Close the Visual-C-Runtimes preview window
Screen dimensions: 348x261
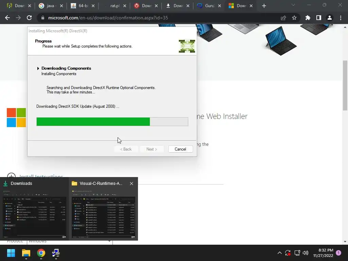[x=132, y=184]
